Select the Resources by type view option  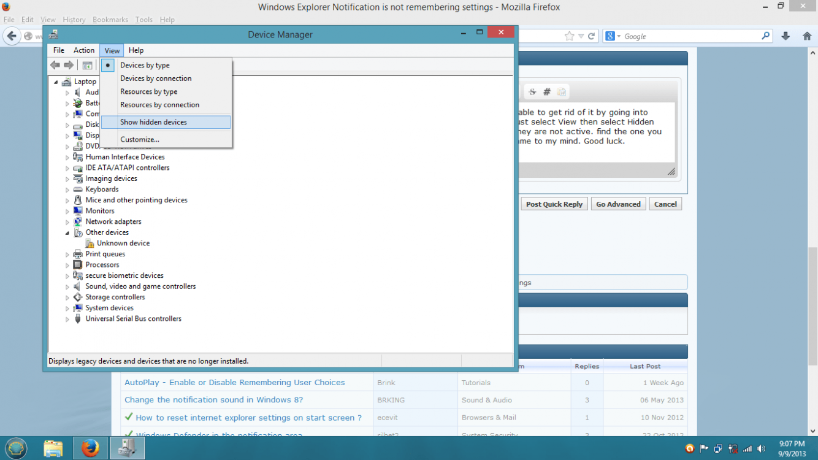coord(149,91)
